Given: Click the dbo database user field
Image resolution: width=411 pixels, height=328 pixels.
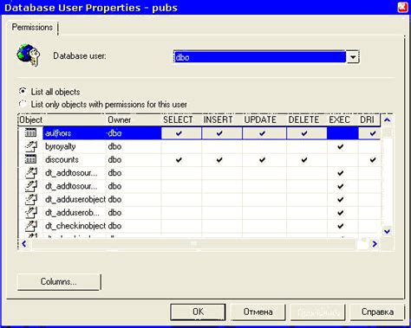Looking at the screenshot, I should coord(259,57).
